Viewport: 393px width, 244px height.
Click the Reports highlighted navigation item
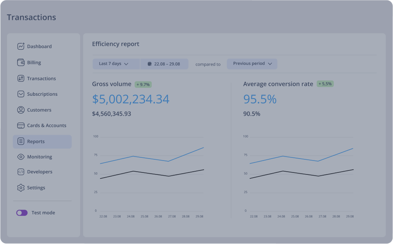coord(42,141)
